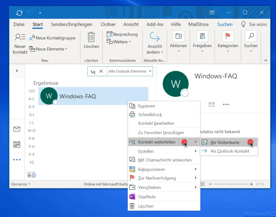Click Neue Kontaktgruppe button
Image resolution: width=276 pixels, height=217 pixels.
(x=52, y=38)
